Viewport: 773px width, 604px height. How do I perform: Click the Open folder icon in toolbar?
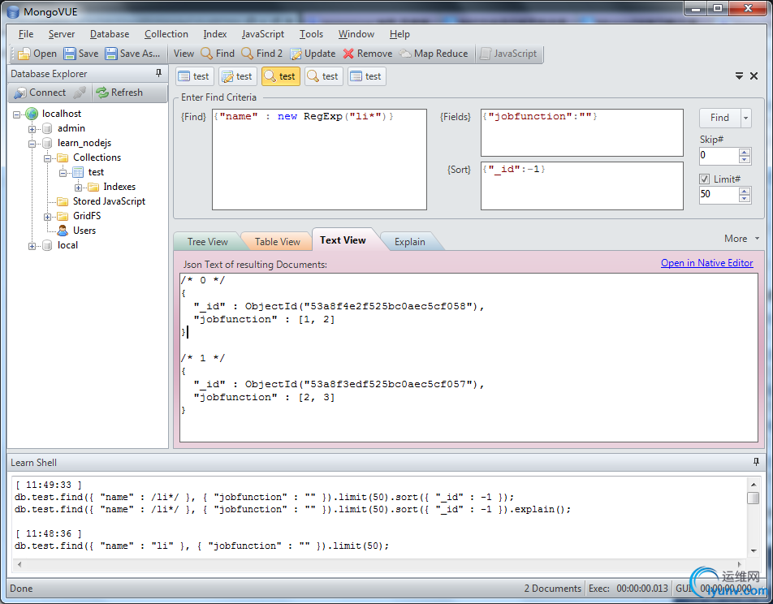tap(24, 54)
